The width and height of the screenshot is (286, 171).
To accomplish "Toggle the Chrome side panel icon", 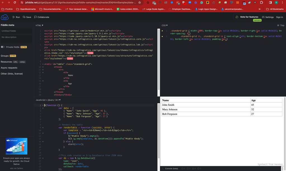I will tap(270, 3).
